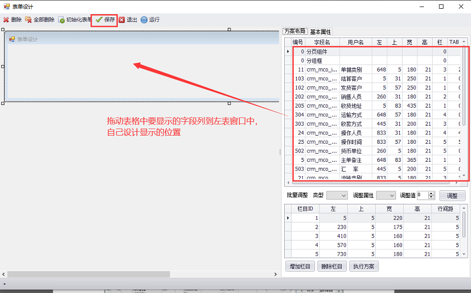471x293 pixels.
Task: Click the 表单设计 icon in design canvas
Action: click(12, 39)
